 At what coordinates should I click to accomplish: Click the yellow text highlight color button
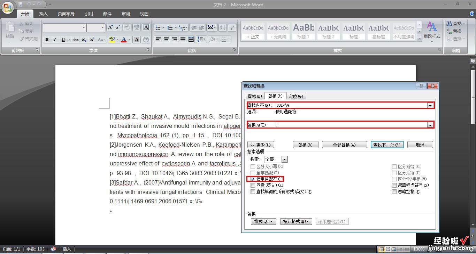pyautogui.click(x=112, y=40)
